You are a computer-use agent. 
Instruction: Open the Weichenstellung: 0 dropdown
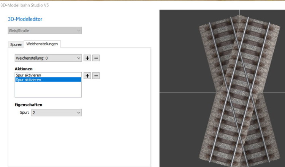[x=48, y=58]
